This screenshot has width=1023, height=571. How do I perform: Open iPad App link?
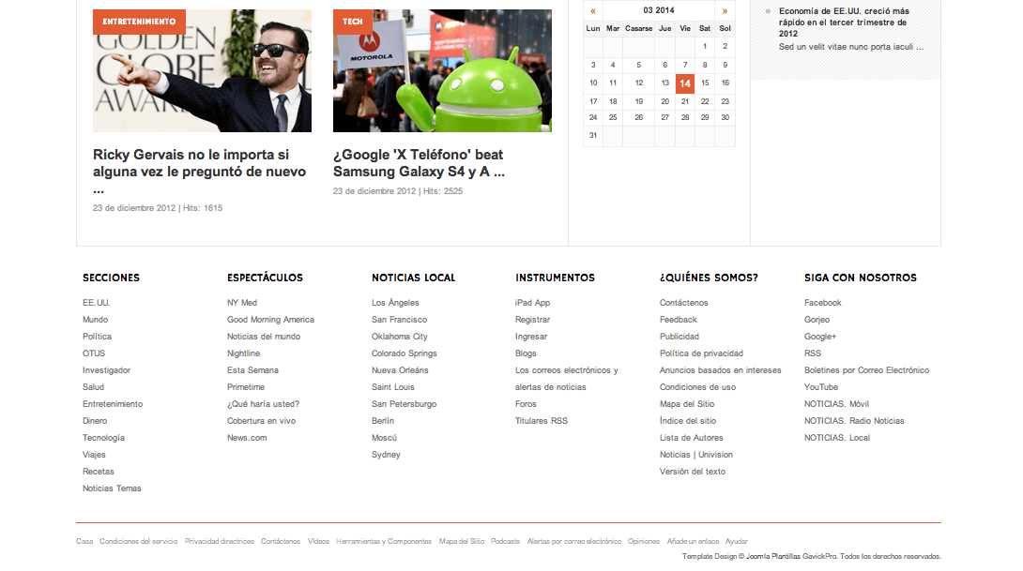coord(532,303)
